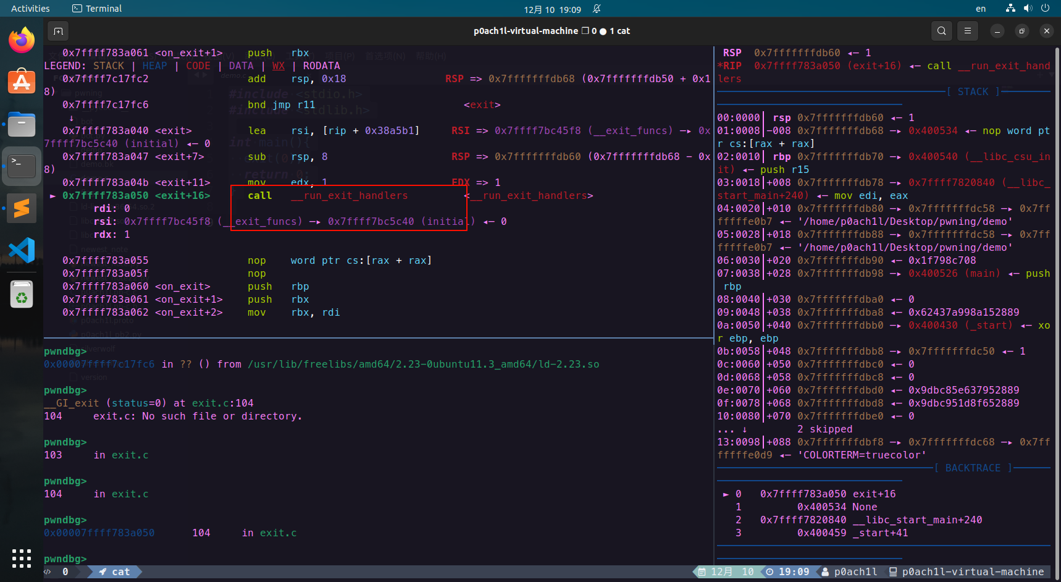Image resolution: width=1061 pixels, height=582 pixels.
Task: Click the RODATA legend label
Action: [321, 66]
